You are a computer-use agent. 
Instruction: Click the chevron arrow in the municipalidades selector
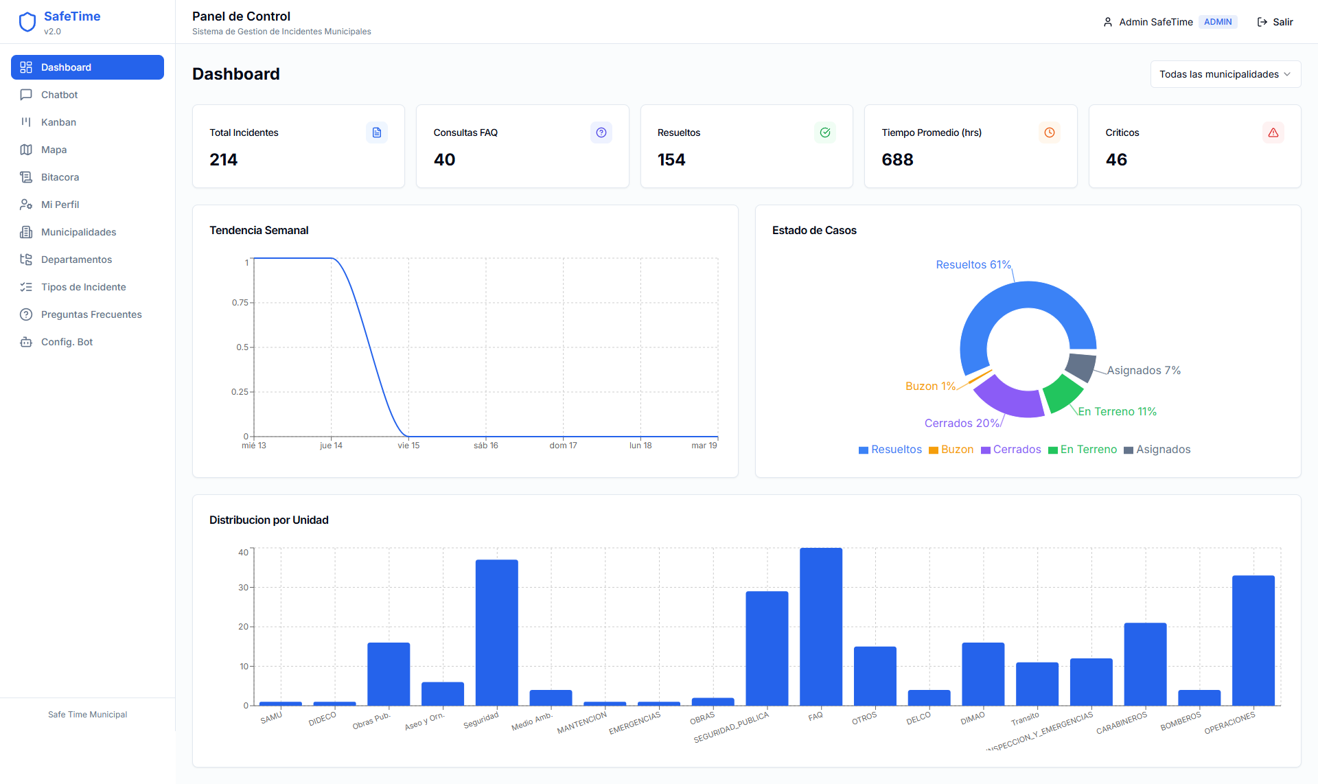click(1287, 74)
